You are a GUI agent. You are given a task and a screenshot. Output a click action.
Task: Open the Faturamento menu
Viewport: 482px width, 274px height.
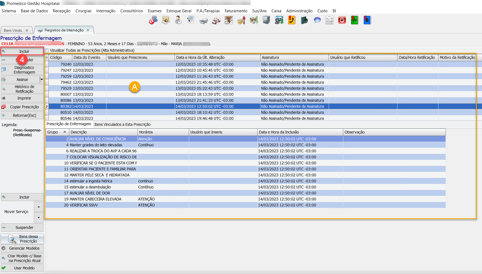pos(236,11)
